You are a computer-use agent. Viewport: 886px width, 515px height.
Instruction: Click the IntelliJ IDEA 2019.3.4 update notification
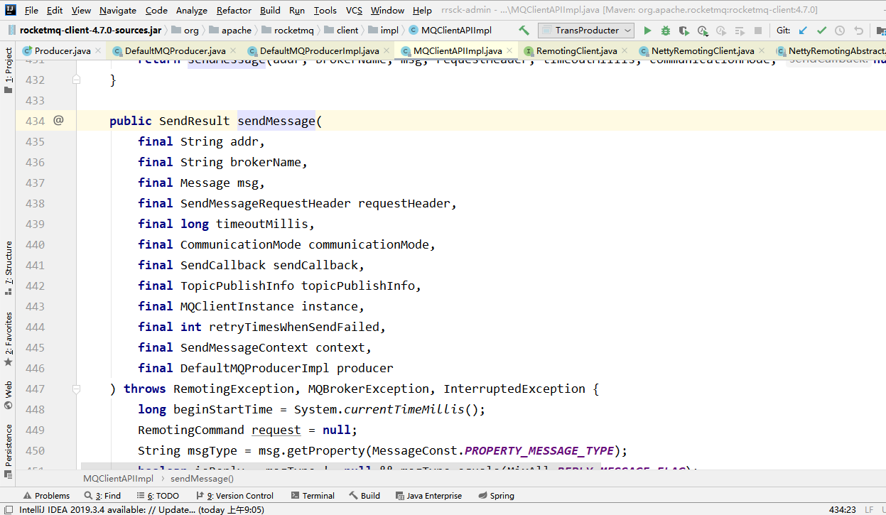pyautogui.click(x=141, y=509)
